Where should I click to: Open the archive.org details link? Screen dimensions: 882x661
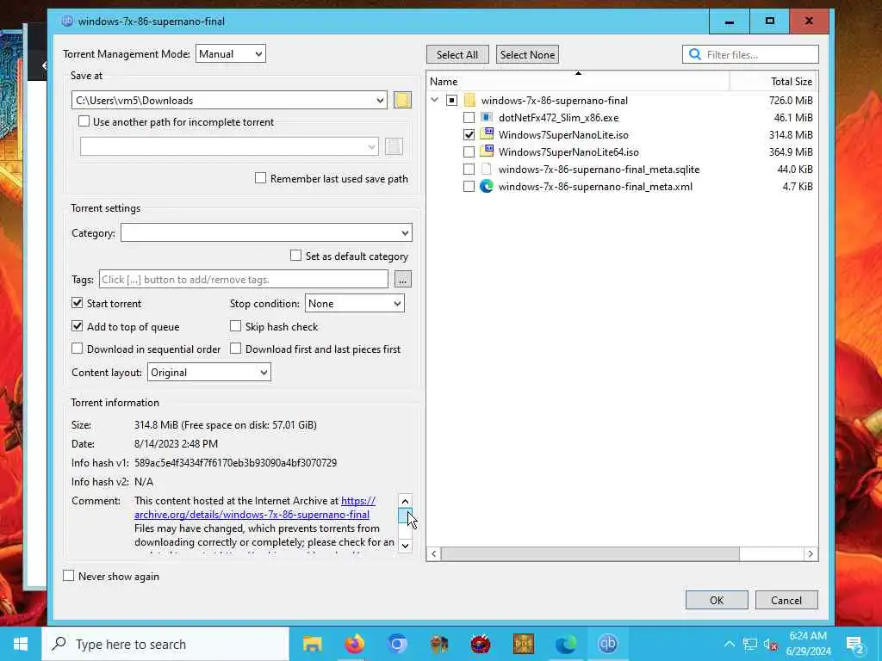coord(252,515)
